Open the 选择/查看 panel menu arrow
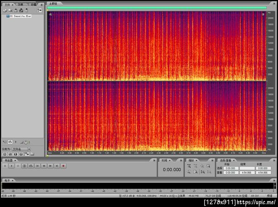 coord(274,160)
